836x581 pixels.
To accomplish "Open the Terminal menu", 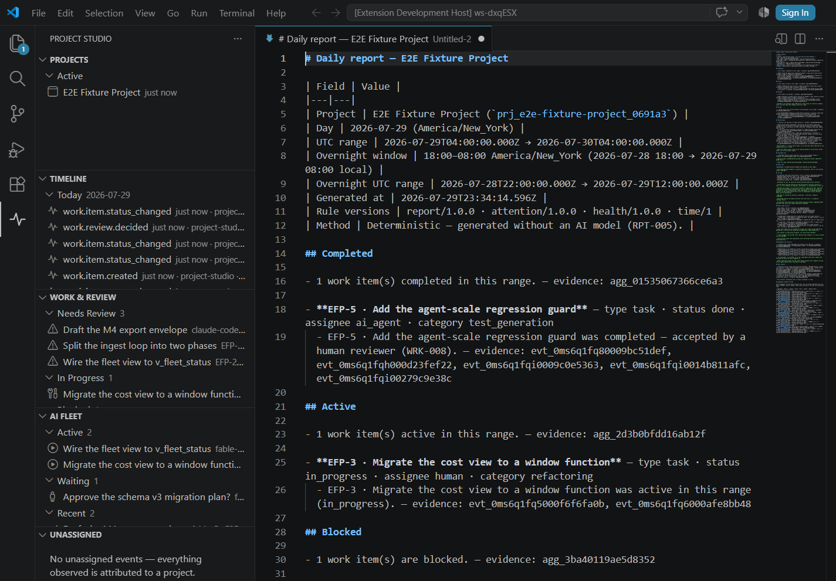I will pyautogui.click(x=236, y=13).
